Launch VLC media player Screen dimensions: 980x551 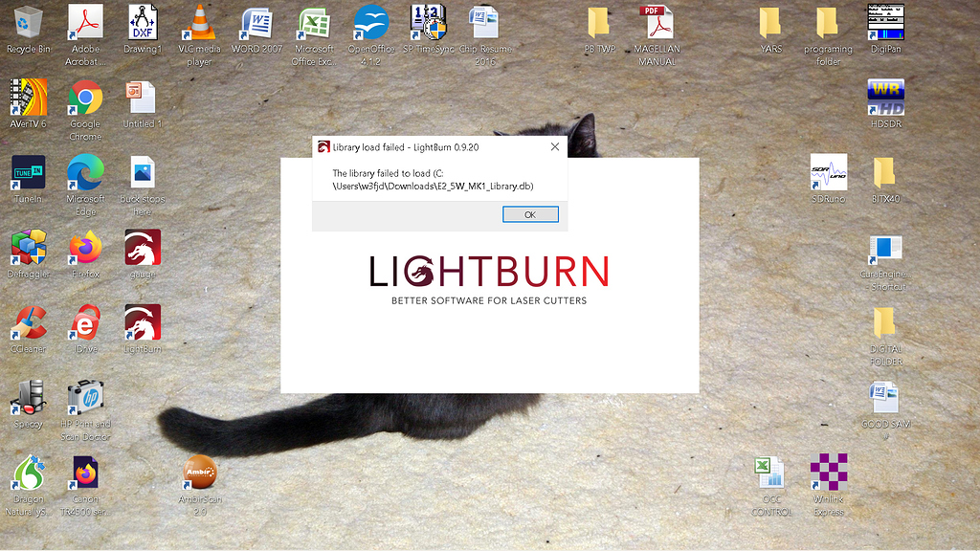(x=198, y=27)
